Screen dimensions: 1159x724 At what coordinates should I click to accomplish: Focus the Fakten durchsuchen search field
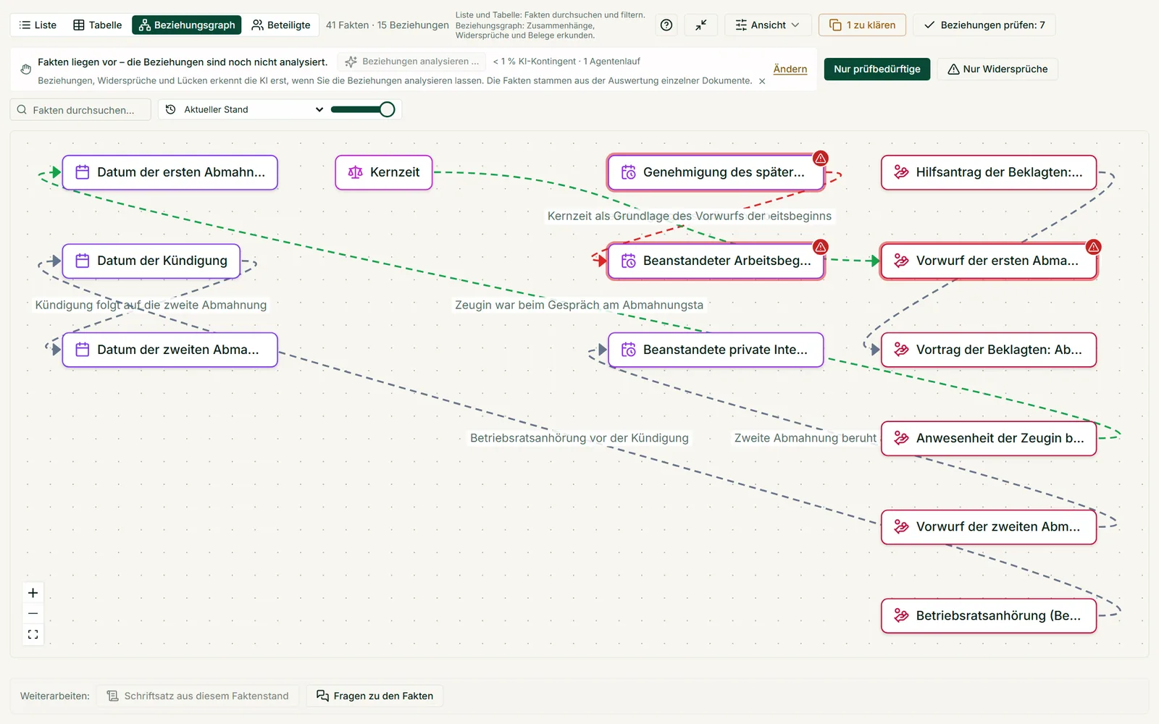click(x=80, y=109)
